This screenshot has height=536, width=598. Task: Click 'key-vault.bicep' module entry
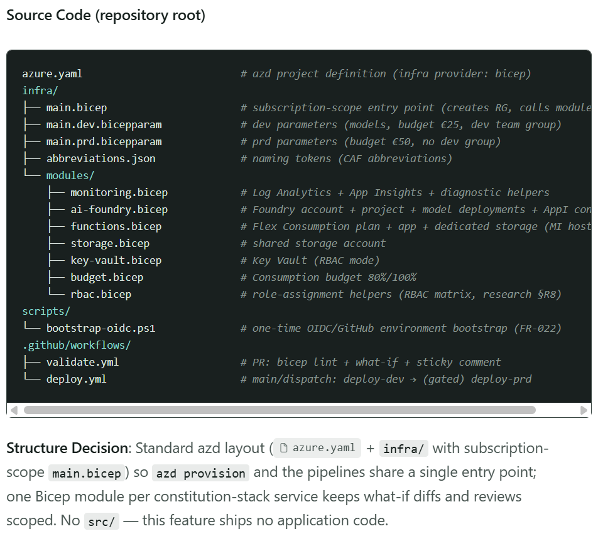[x=116, y=260]
